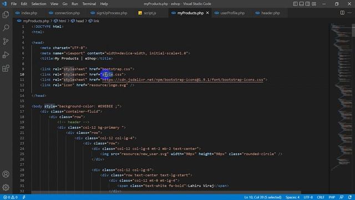Click the port forwarding icon in the status bar
The image size is (355, 200).
[24, 197]
